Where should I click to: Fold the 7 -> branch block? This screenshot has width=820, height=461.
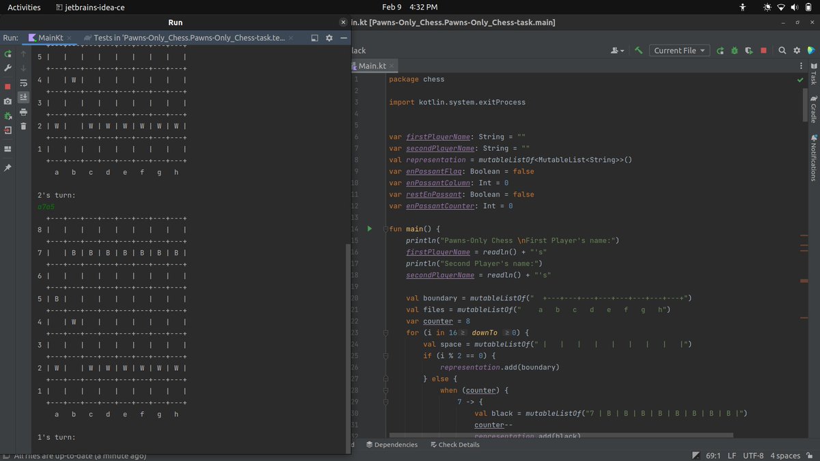(385, 402)
